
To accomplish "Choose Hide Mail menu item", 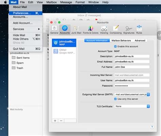I will coord(26,35).
